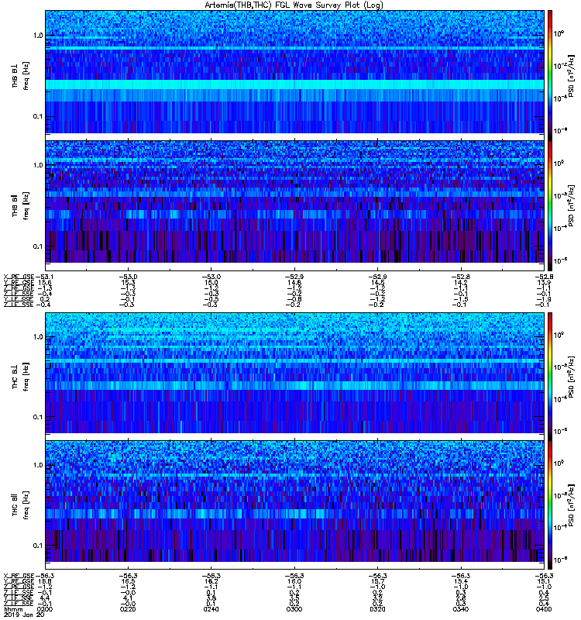Click the 'THB B⊥' y-axis label

point(15,76)
